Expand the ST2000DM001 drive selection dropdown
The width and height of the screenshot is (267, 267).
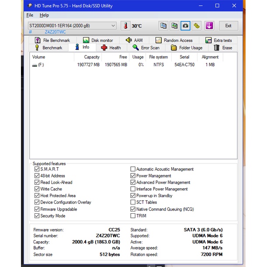coord(113,26)
